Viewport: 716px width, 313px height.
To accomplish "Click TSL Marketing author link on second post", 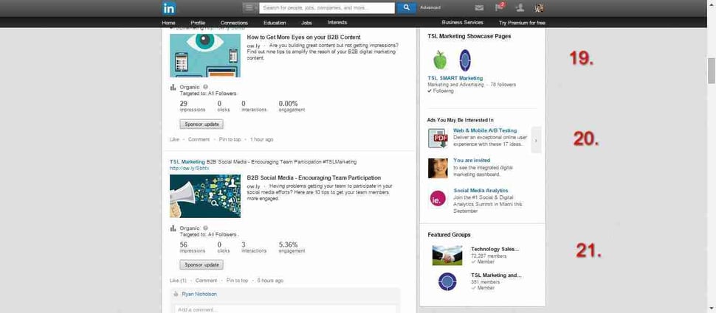I will [x=187, y=162].
